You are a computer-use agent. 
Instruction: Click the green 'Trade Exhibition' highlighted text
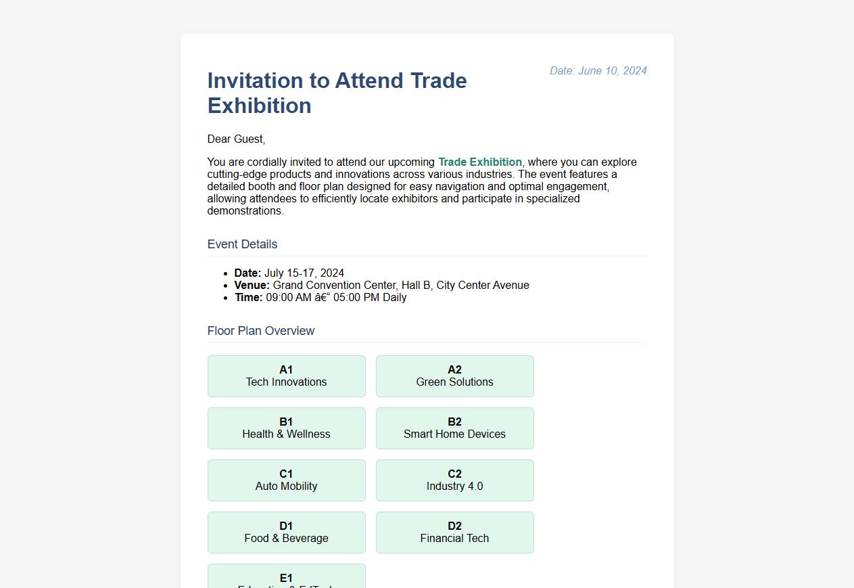click(x=479, y=162)
